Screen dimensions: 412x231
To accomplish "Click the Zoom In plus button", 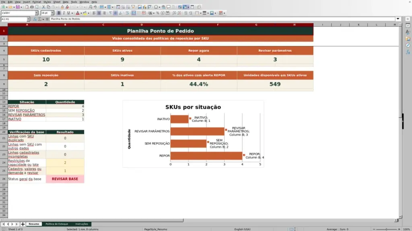I will coord(399,229).
